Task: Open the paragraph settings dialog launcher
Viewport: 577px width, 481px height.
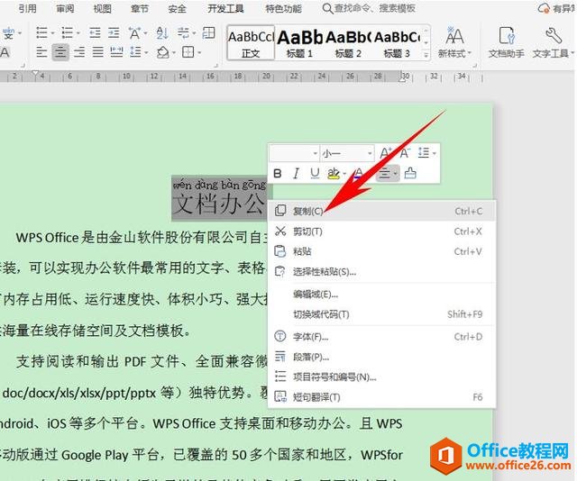Action: 216,66
